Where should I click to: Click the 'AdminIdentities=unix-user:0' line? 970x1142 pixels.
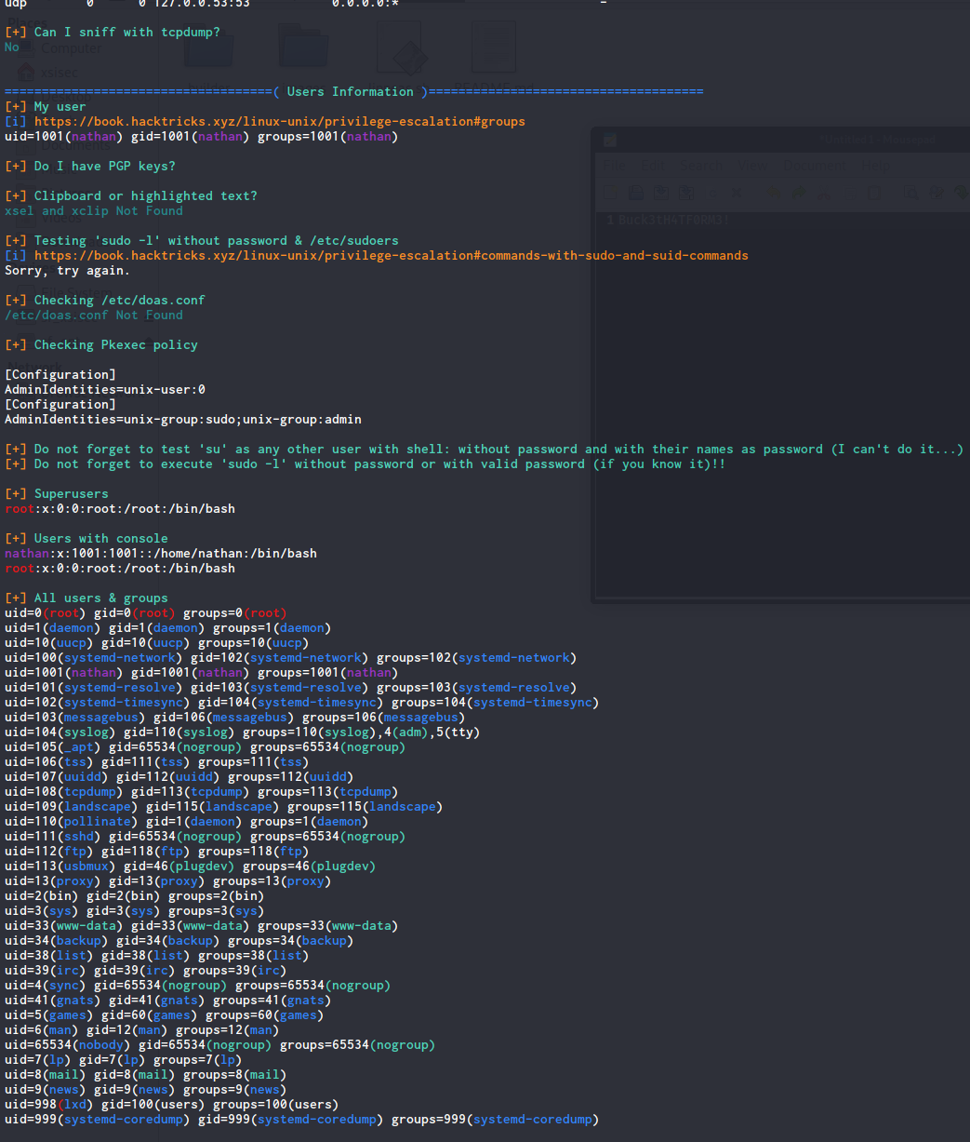(105, 390)
